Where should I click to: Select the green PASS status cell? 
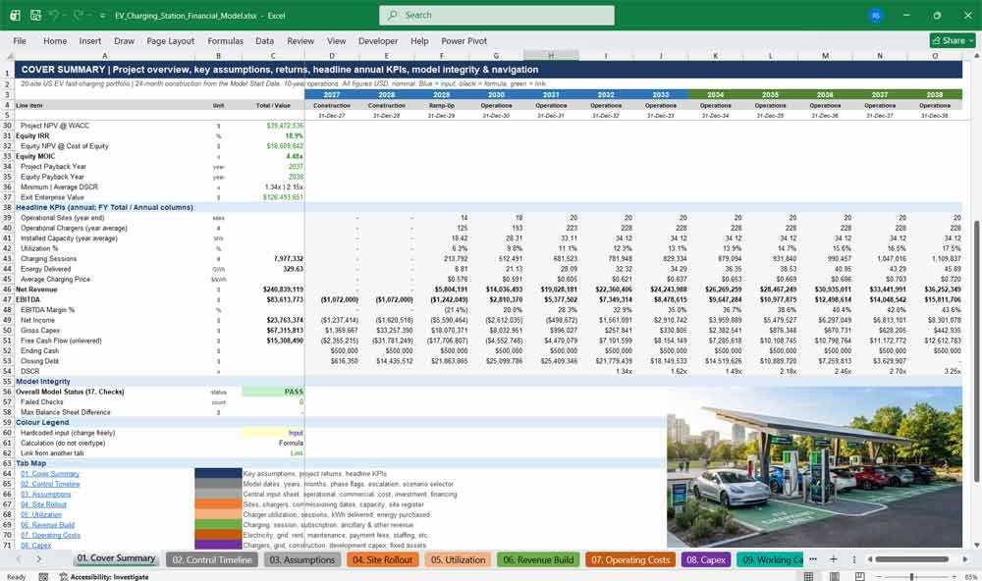[273, 392]
